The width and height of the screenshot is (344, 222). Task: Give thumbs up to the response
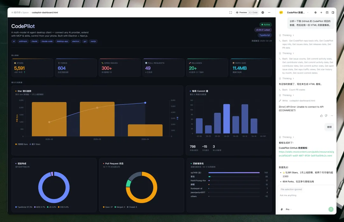point(321,116)
